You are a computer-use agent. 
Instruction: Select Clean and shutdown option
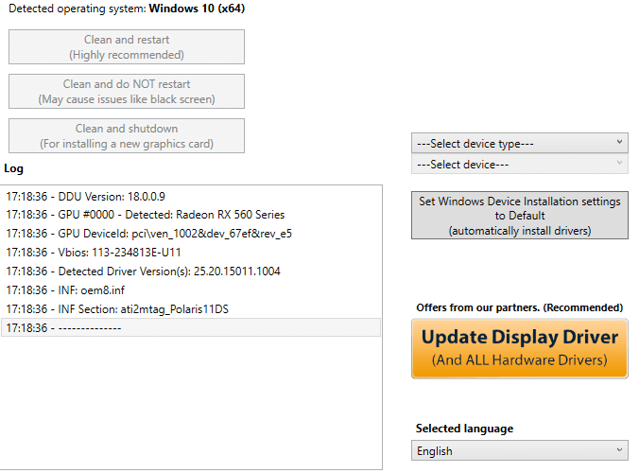(x=127, y=136)
